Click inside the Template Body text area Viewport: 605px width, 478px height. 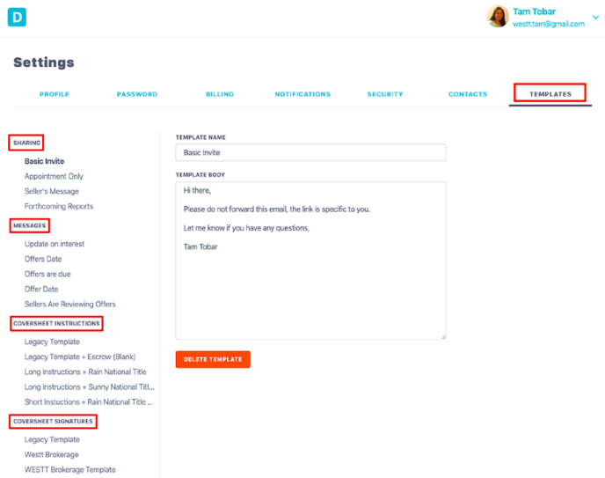pos(310,261)
